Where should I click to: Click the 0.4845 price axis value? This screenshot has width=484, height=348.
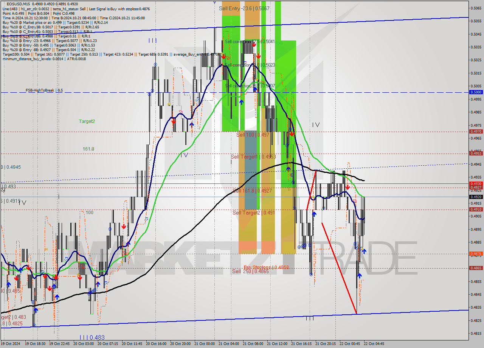475,294
